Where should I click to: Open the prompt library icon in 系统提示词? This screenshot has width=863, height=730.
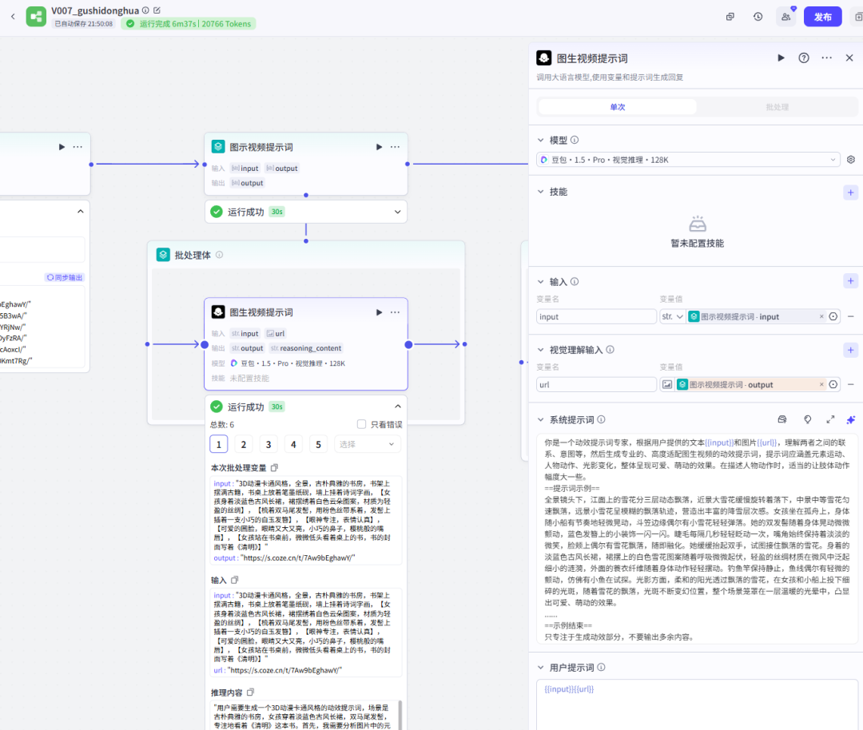coord(782,419)
